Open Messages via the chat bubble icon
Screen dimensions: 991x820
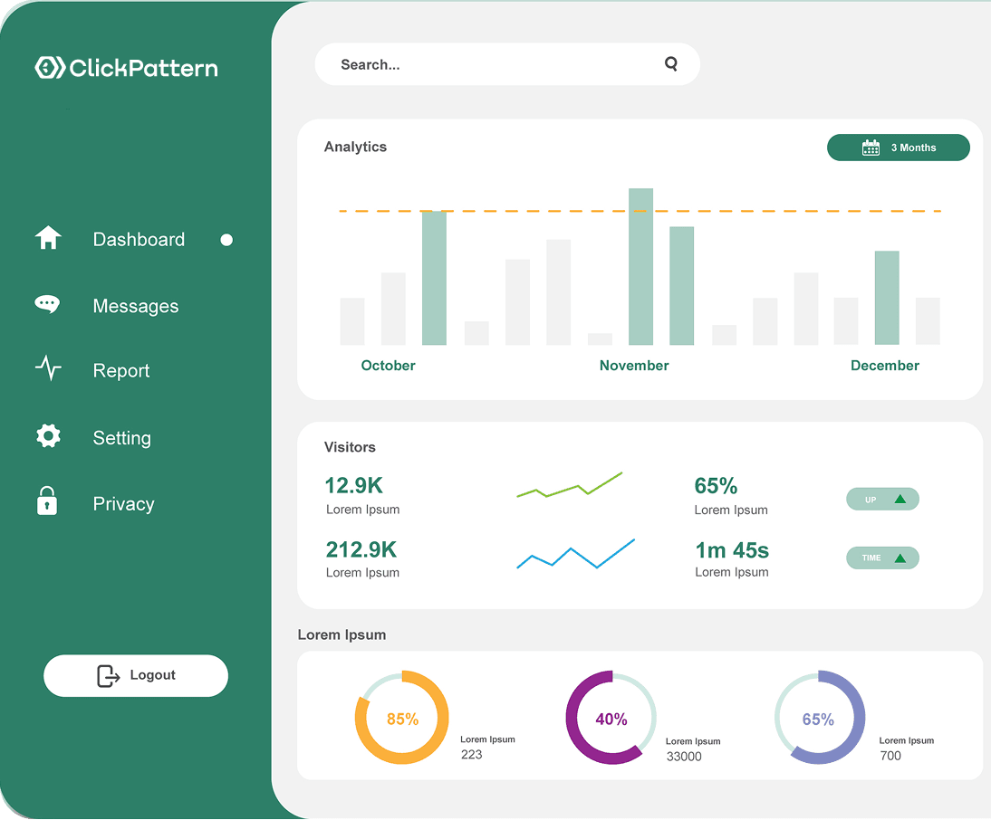[47, 304]
